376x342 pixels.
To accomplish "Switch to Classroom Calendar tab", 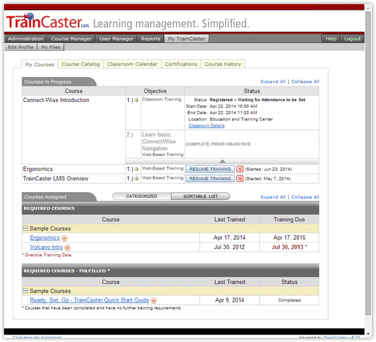I will [133, 64].
